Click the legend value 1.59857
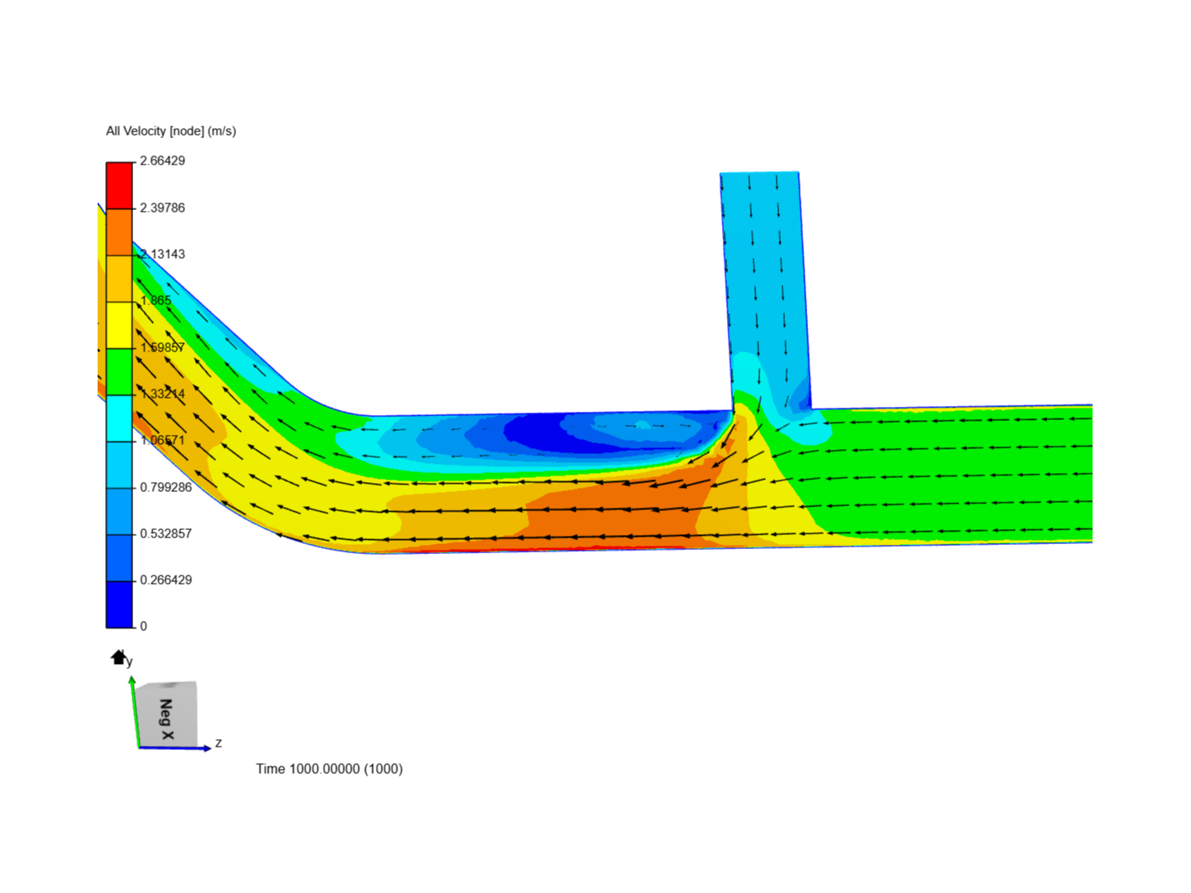 pos(162,347)
